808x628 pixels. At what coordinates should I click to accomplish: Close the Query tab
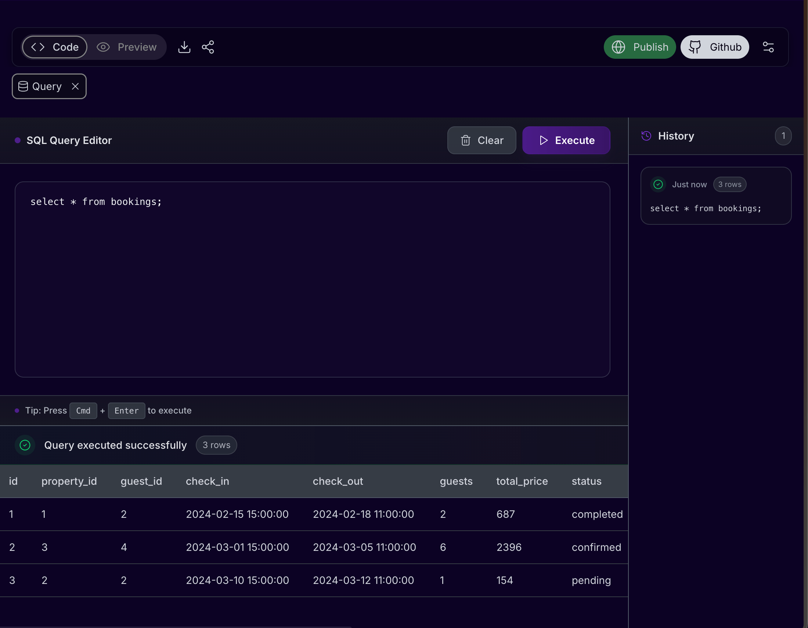coord(75,87)
